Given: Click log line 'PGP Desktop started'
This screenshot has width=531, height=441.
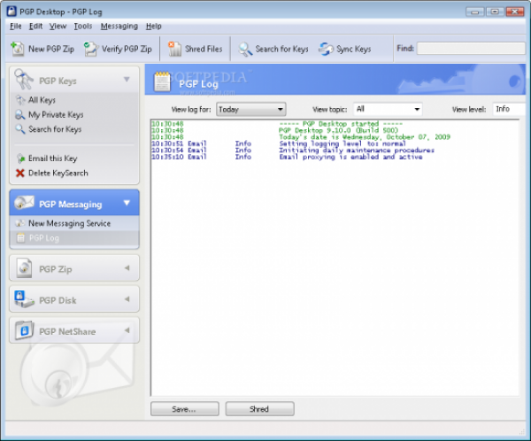Looking at the screenshot, I should coord(341,124).
